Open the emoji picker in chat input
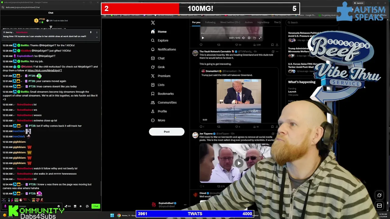This screenshot has width=390, height=219. (59, 206)
